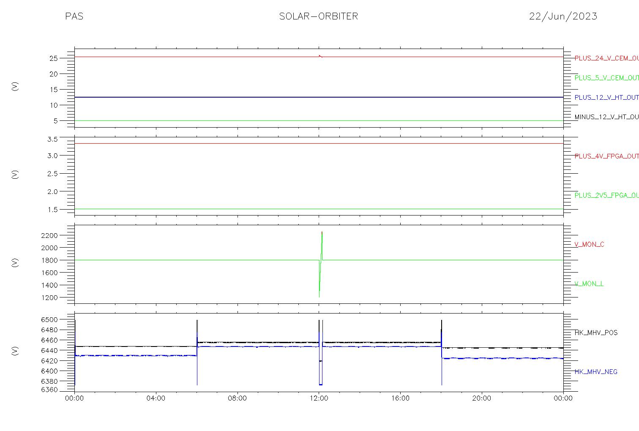Click the green V_MON_L spike at noon

(x=320, y=264)
